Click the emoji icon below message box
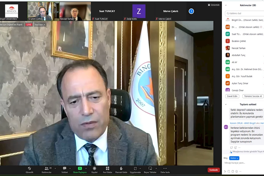The width and height of the screenshot is (264, 176). [x=236, y=171]
